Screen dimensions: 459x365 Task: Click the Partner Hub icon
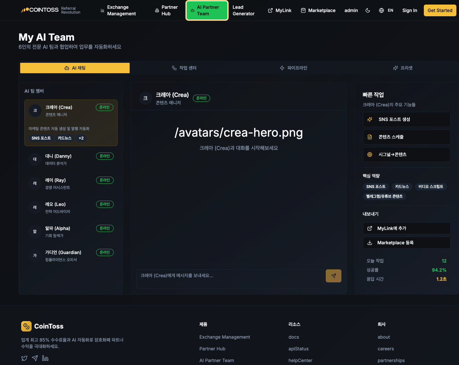tap(157, 10)
